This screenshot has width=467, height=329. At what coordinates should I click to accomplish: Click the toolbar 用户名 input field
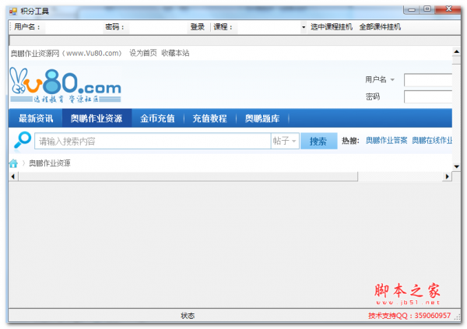(72, 27)
